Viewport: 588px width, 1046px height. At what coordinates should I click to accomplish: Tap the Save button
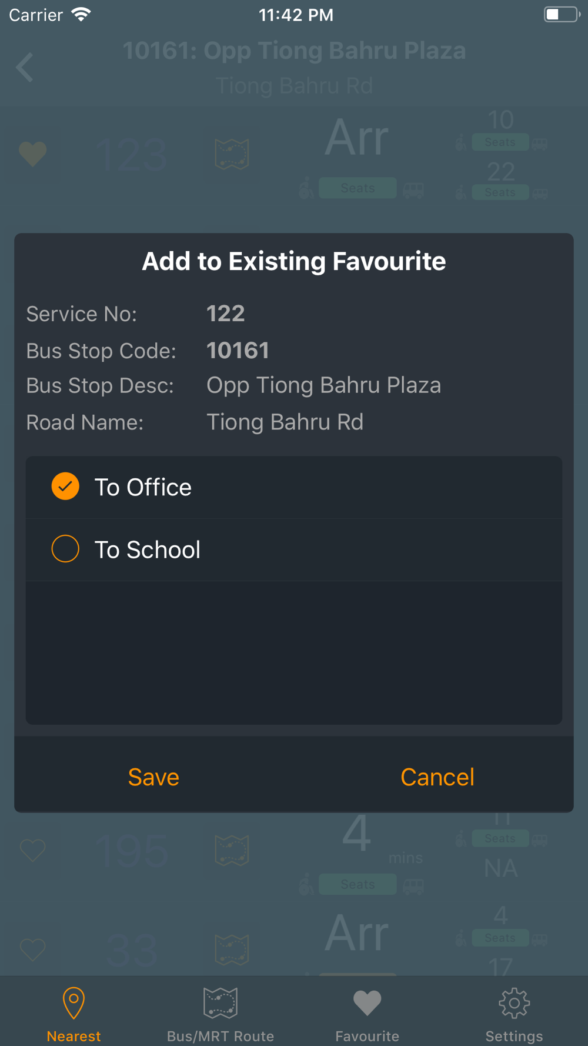tap(153, 777)
